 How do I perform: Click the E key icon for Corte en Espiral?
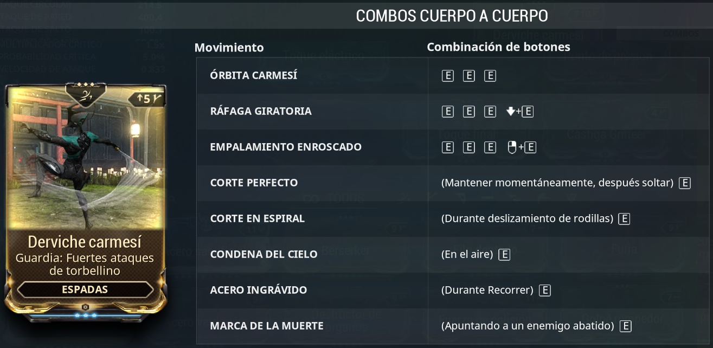pyautogui.click(x=624, y=219)
